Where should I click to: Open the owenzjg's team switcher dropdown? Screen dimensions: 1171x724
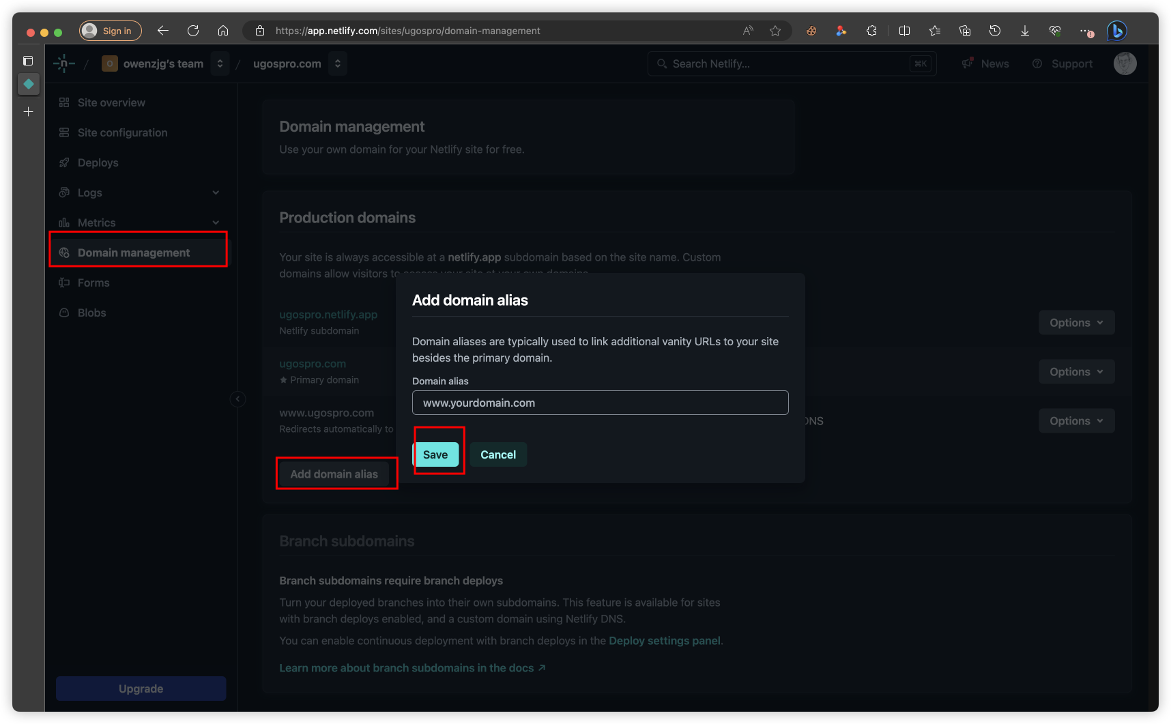coord(220,63)
